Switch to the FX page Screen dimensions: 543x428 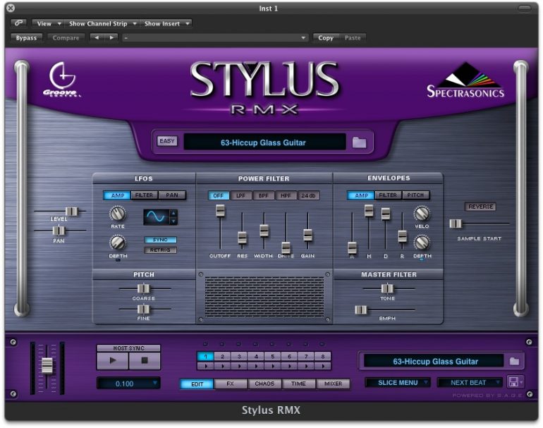[231, 384]
